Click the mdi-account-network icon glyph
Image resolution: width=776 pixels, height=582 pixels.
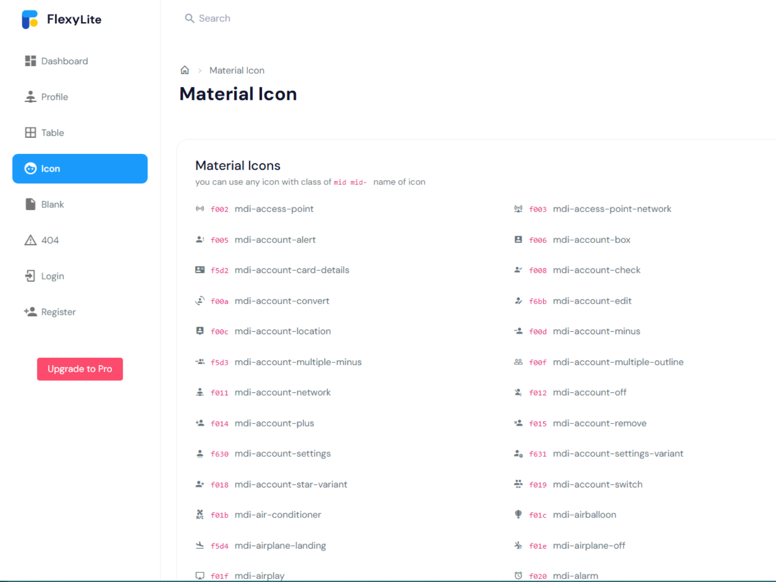point(200,392)
